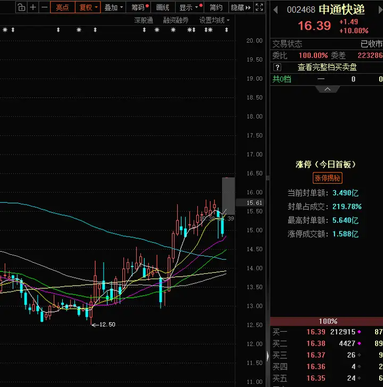Open 查看完整档买卖盘 link
Screen dimensions: 383x387
click(x=327, y=67)
